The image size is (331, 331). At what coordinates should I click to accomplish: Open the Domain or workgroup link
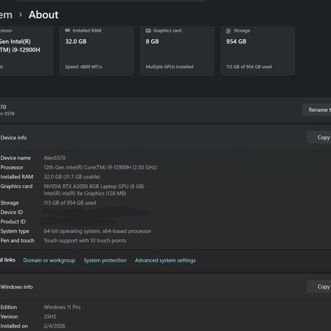pyautogui.click(x=49, y=260)
